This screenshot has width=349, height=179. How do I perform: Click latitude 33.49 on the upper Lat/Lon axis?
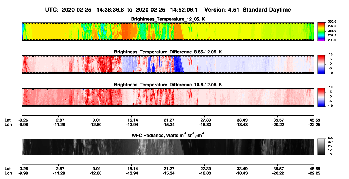point(242,120)
